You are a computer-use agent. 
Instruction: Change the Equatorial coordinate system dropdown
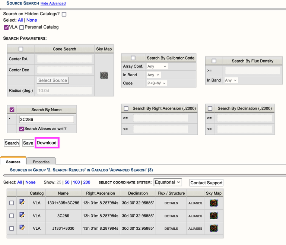(168, 182)
